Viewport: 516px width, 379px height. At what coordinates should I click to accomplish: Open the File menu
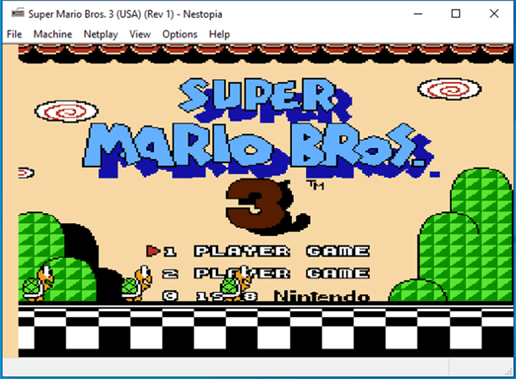(14, 34)
